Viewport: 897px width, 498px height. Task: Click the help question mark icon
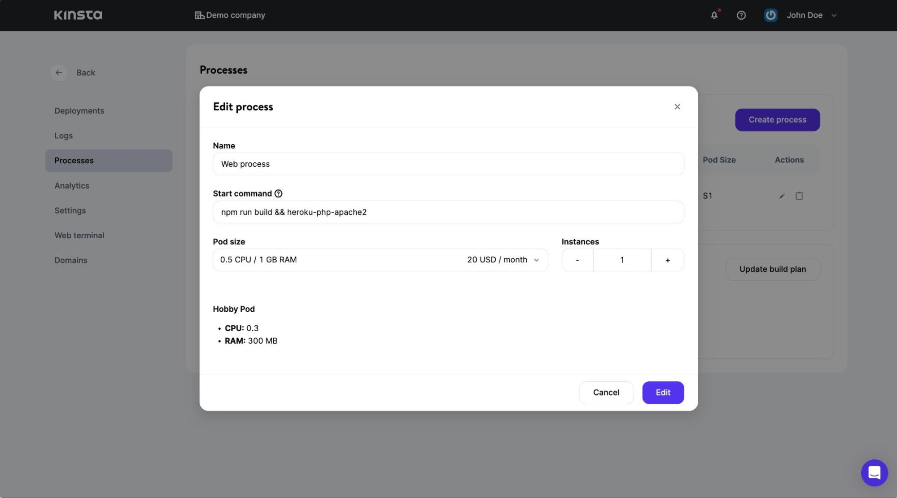741,15
